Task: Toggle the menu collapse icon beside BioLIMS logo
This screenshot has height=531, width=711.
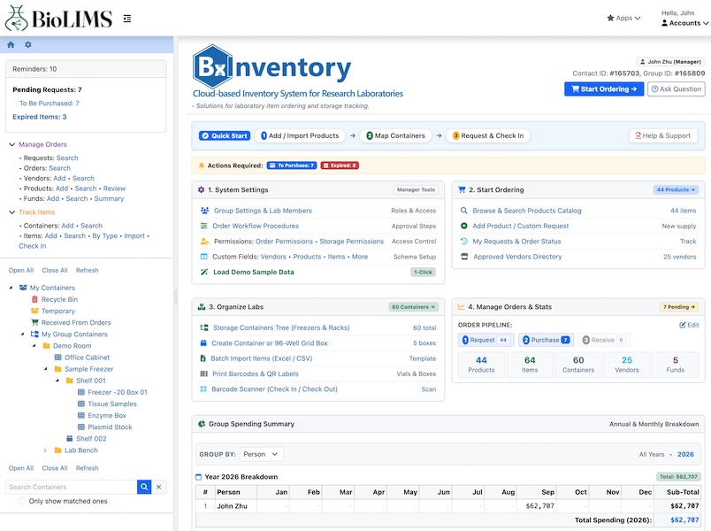Action: [127, 19]
